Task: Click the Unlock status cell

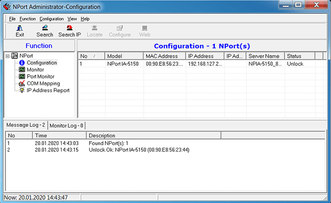Action: click(295, 64)
